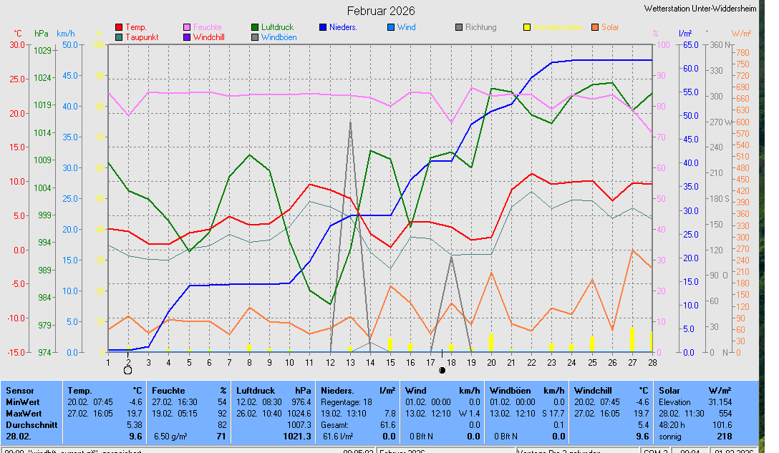Click the Sensor column header
Screen dimensions: 779x453
point(20,391)
